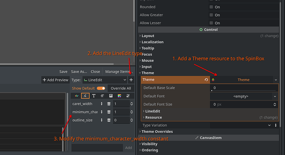Viewport: 285px width, 155px height.
Task: Toggle the Show Default switch
Action: coord(101,88)
